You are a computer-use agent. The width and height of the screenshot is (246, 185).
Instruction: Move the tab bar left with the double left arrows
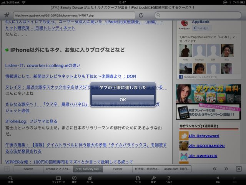click(214, 169)
